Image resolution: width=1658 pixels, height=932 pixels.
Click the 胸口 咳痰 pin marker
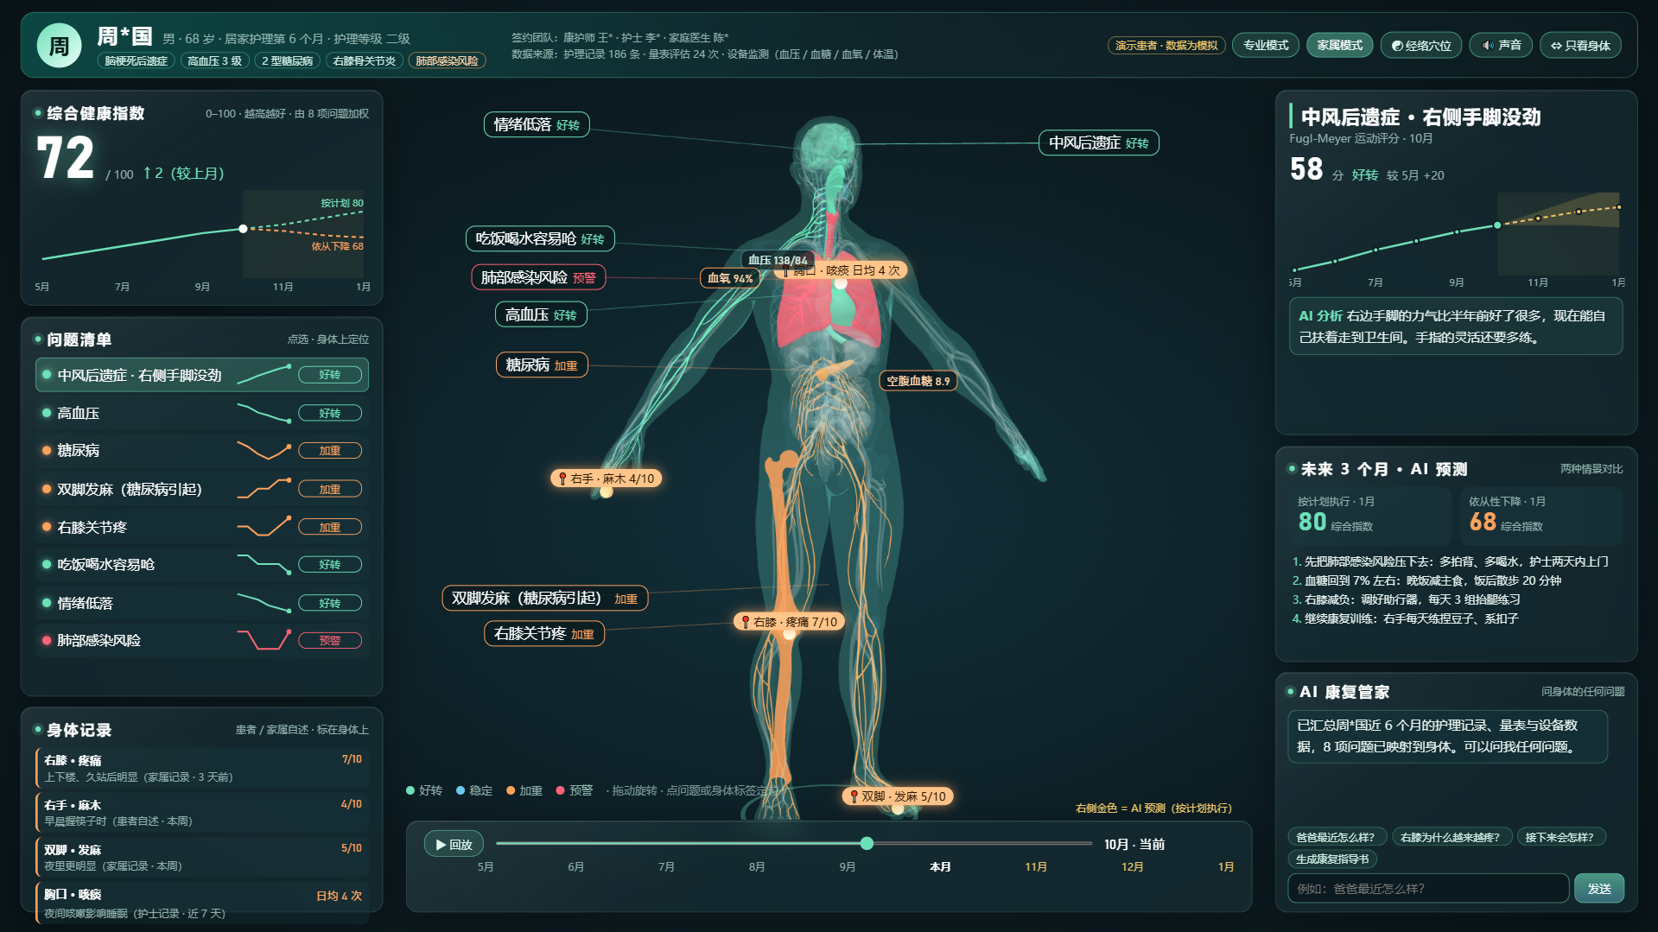pos(840,270)
